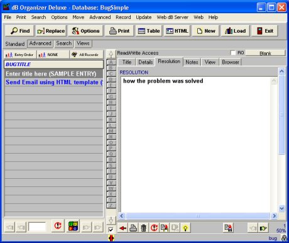Switch to the Advanced toolbar tab
The width and height of the screenshot is (289, 243).
pos(40,43)
